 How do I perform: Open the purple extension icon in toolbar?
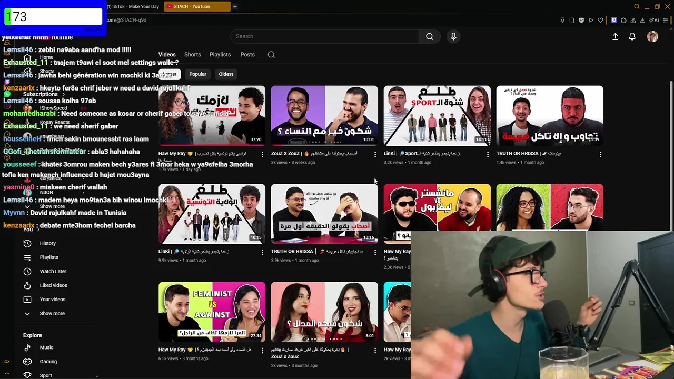(613, 20)
